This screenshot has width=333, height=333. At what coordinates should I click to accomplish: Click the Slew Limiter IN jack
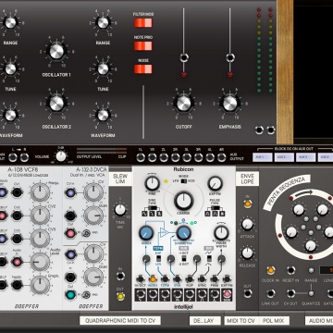(120, 276)
